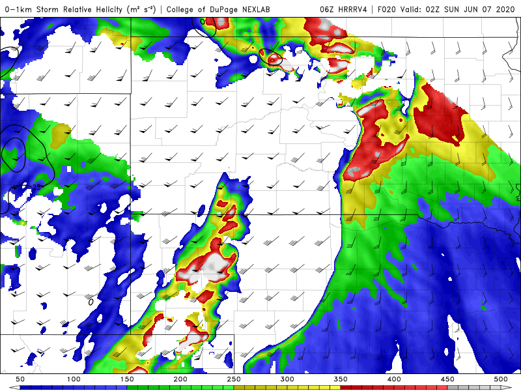Click the "06Z HRRRV4" model run text

click(x=343, y=9)
